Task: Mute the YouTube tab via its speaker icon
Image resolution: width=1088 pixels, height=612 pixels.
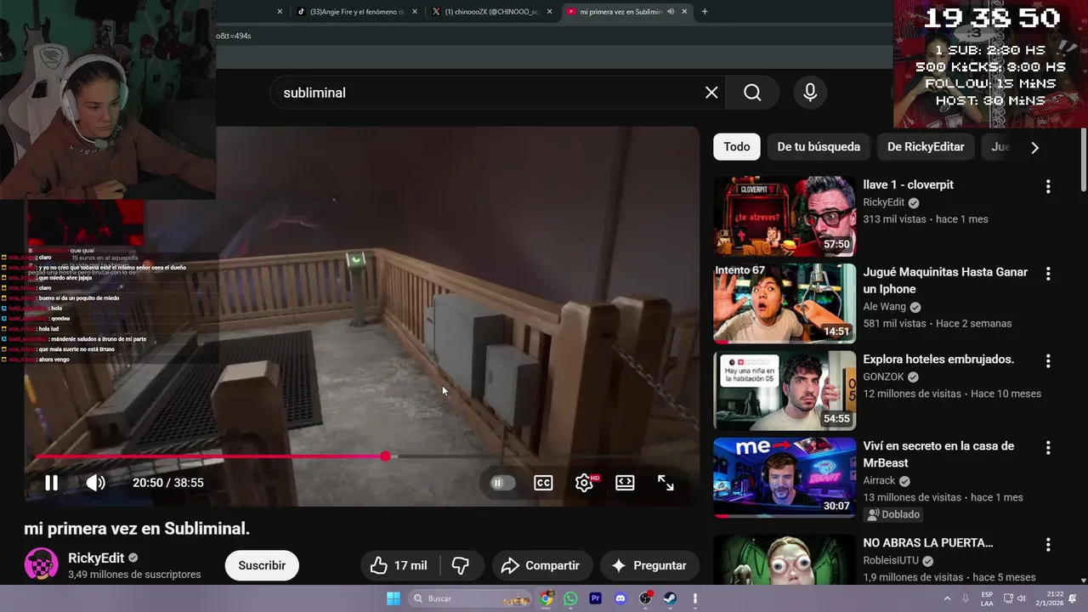Action: (671, 12)
